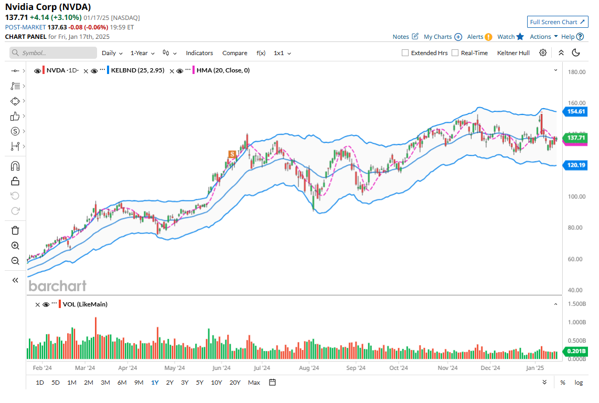The height and width of the screenshot is (403, 599).
Task: Select the 6M time range tab
Action: [122, 383]
